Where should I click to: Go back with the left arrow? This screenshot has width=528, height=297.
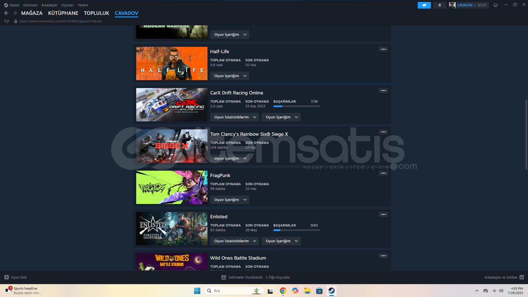[x=6, y=13]
